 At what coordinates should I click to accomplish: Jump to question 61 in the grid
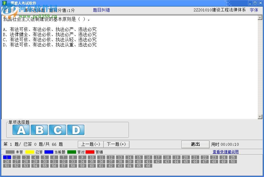101,166
